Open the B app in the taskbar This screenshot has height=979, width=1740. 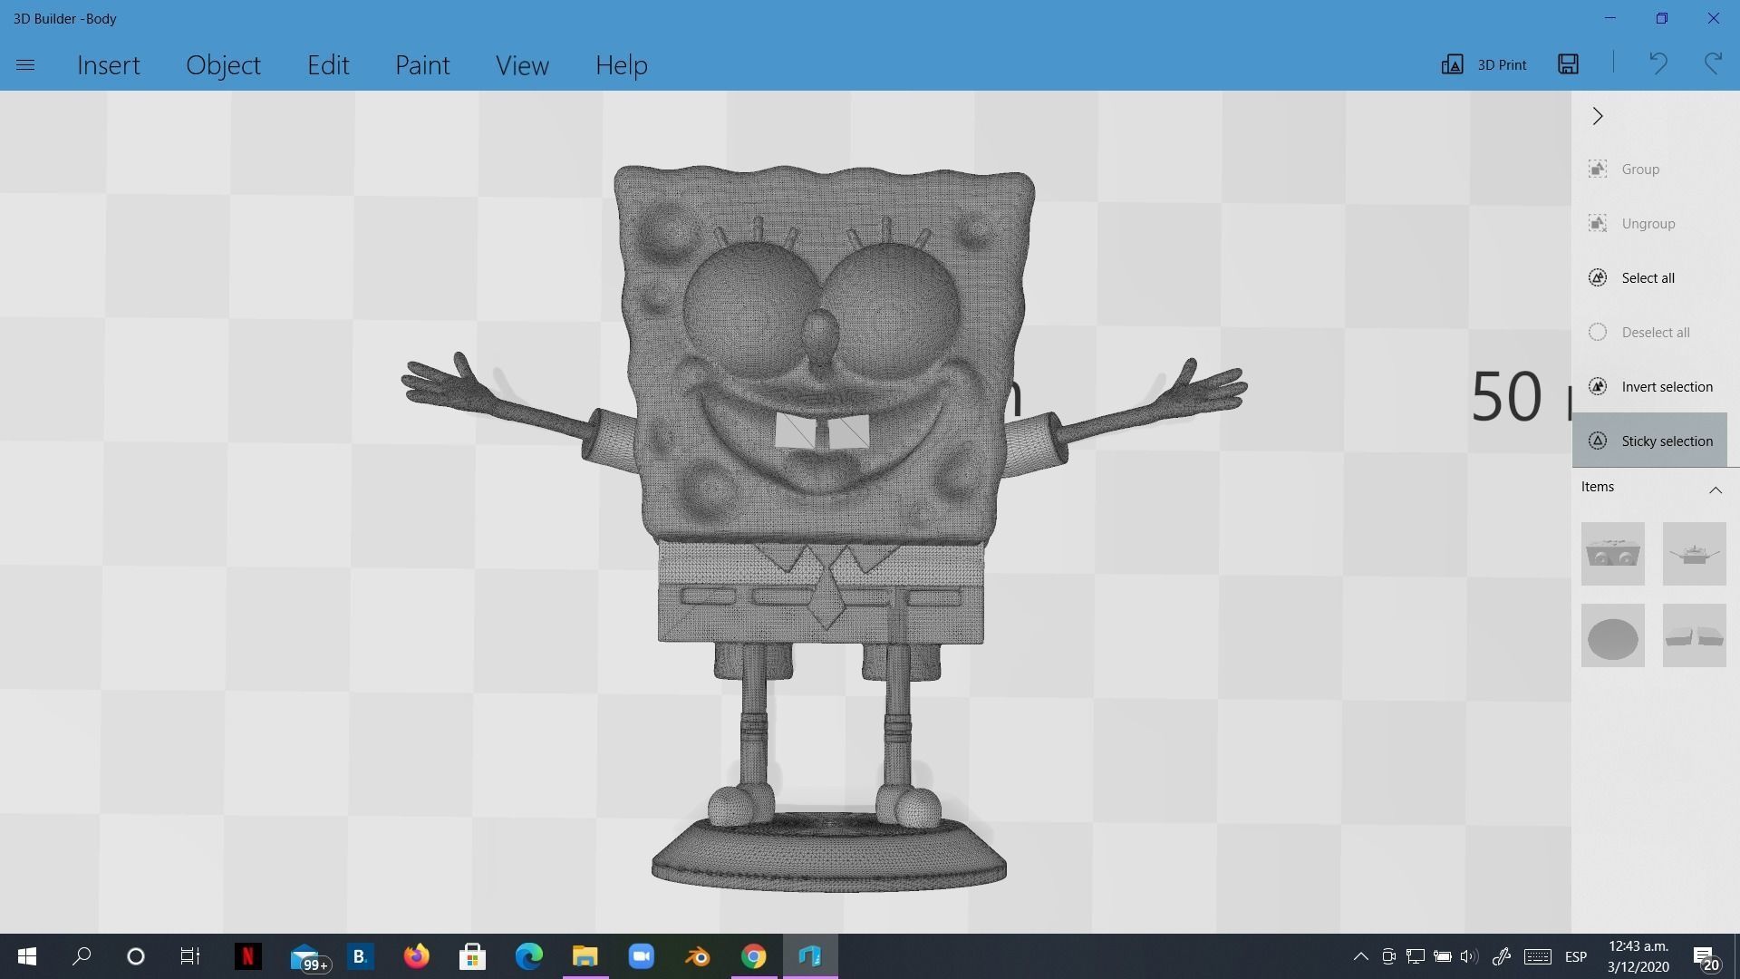pos(360,956)
